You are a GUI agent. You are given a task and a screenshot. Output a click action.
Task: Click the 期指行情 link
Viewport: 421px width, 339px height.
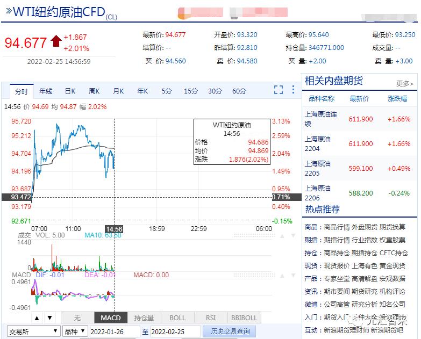(337, 240)
